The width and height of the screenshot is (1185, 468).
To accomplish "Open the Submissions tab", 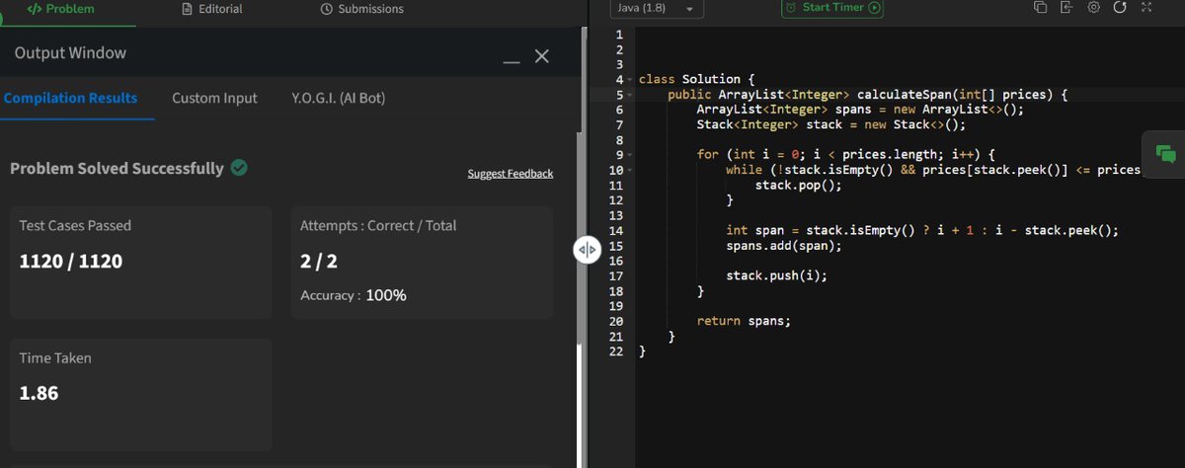I will pos(362,9).
